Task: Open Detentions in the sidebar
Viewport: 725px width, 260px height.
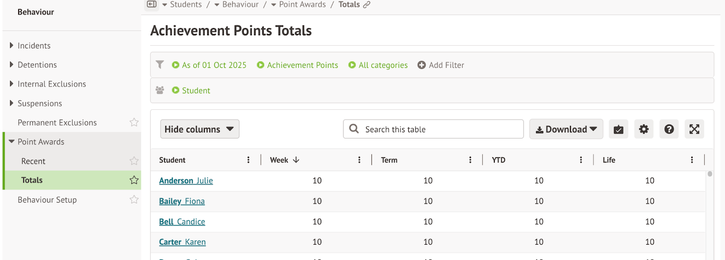Action: point(37,65)
